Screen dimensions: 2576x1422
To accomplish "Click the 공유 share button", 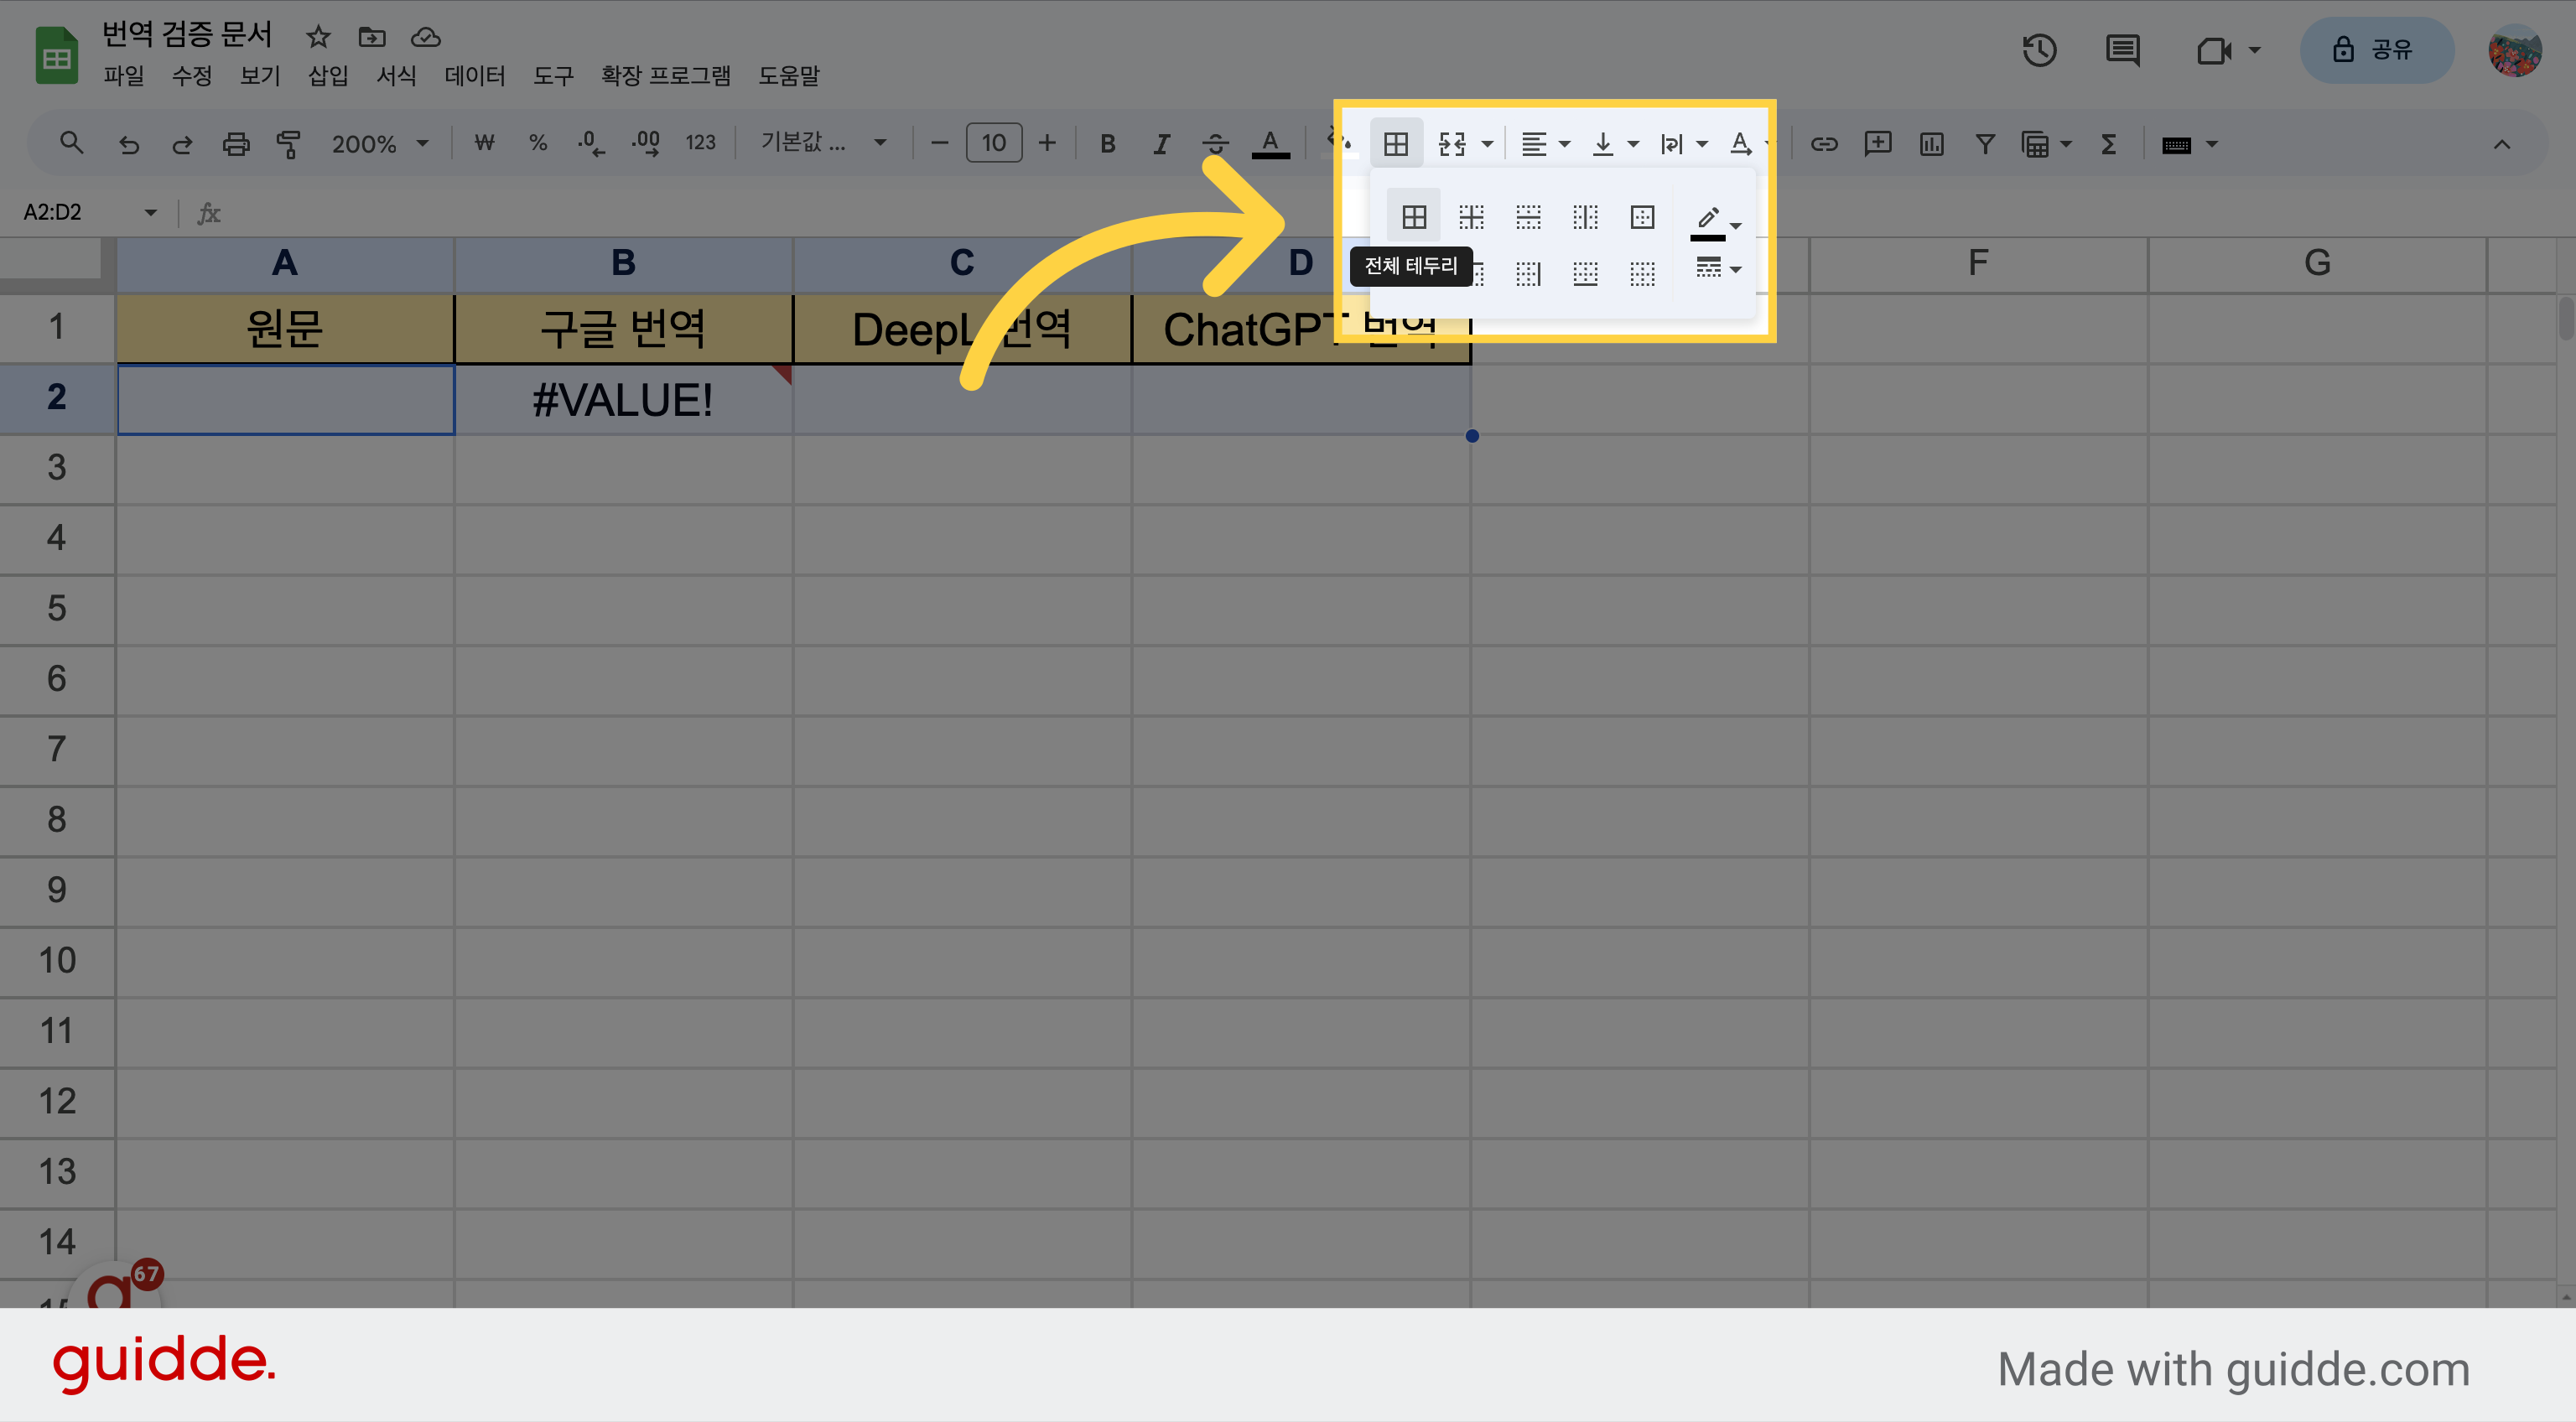I will click(x=2377, y=50).
